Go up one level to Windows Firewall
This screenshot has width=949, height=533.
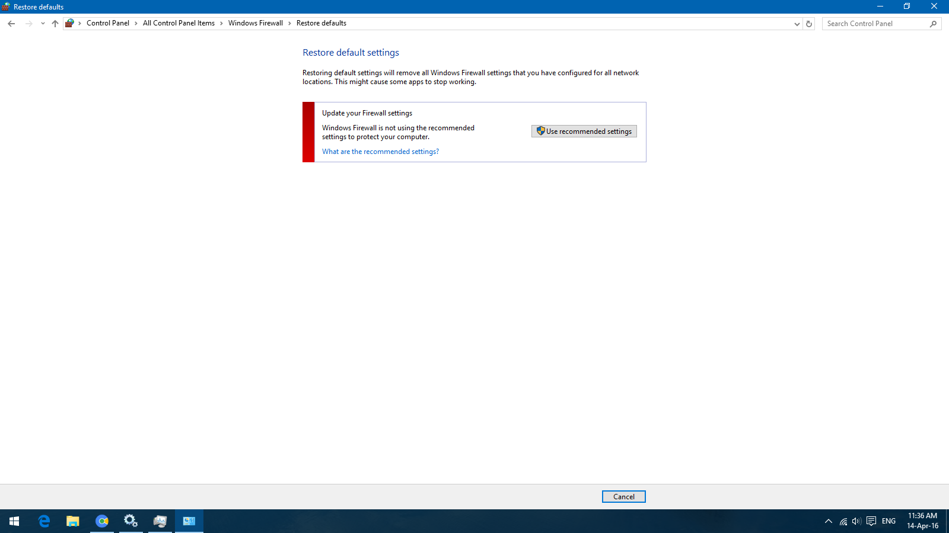click(55, 24)
